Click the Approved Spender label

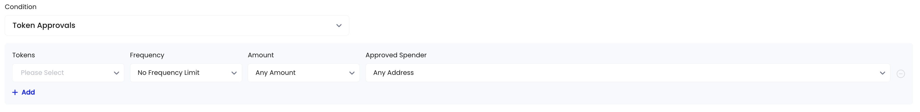click(396, 55)
